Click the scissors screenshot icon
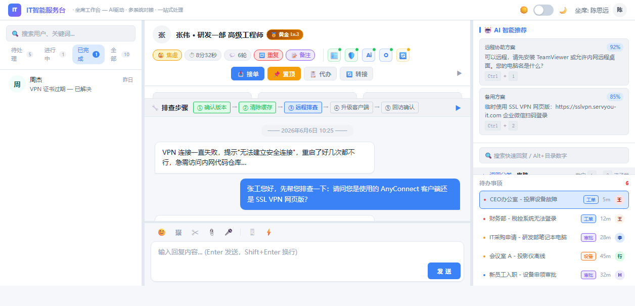Viewport: 635px width, 306px height. click(x=195, y=232)
